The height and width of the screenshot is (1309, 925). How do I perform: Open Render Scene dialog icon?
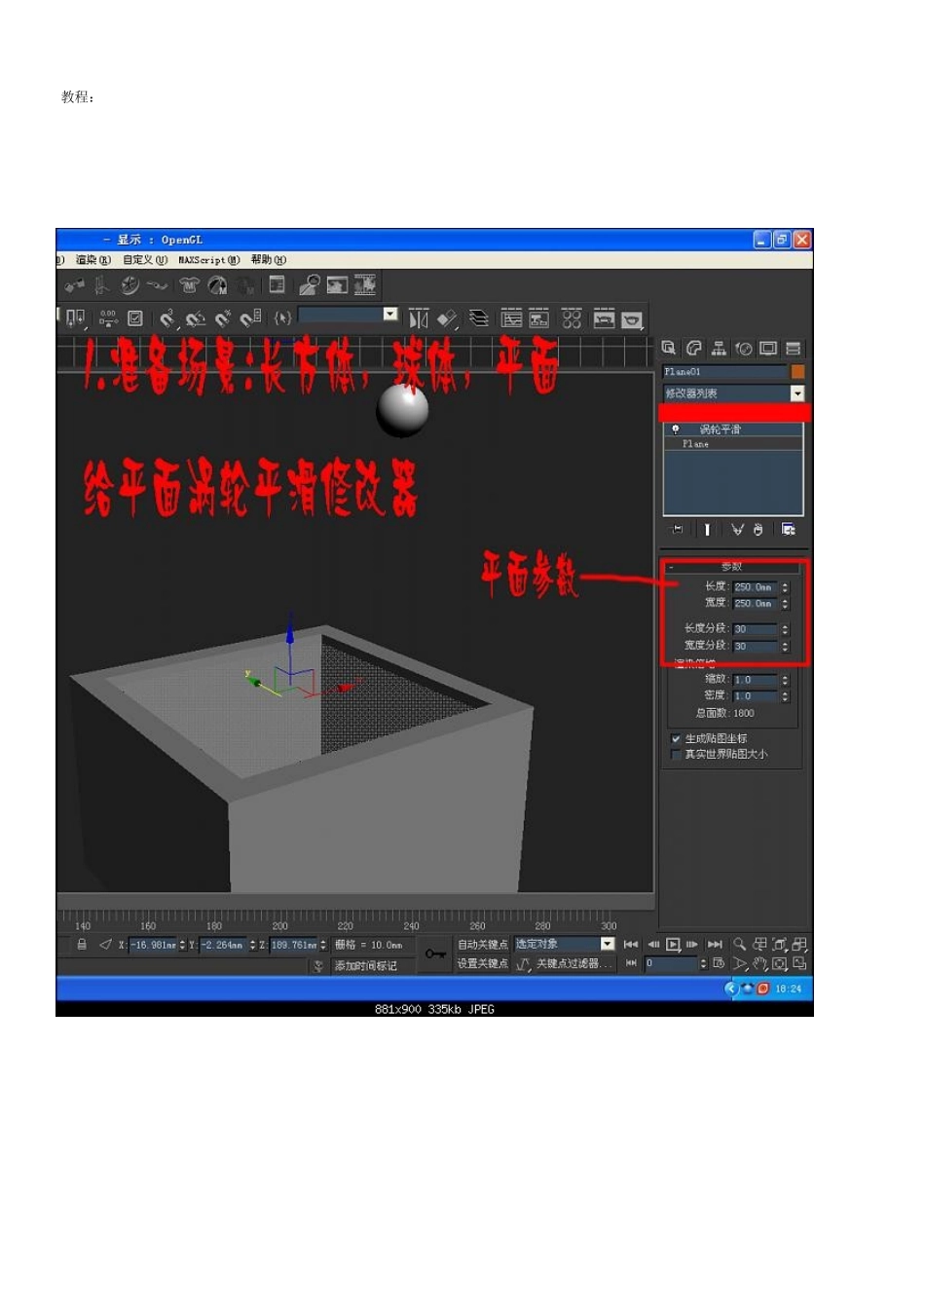tap(605, 318)
